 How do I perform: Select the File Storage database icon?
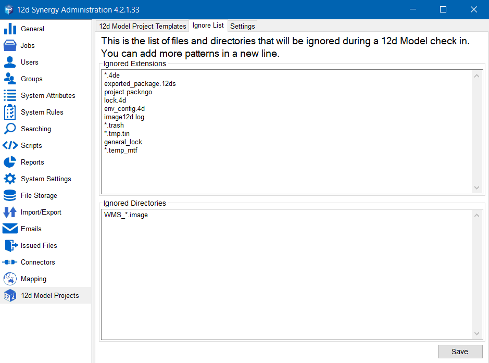point(10,195)
